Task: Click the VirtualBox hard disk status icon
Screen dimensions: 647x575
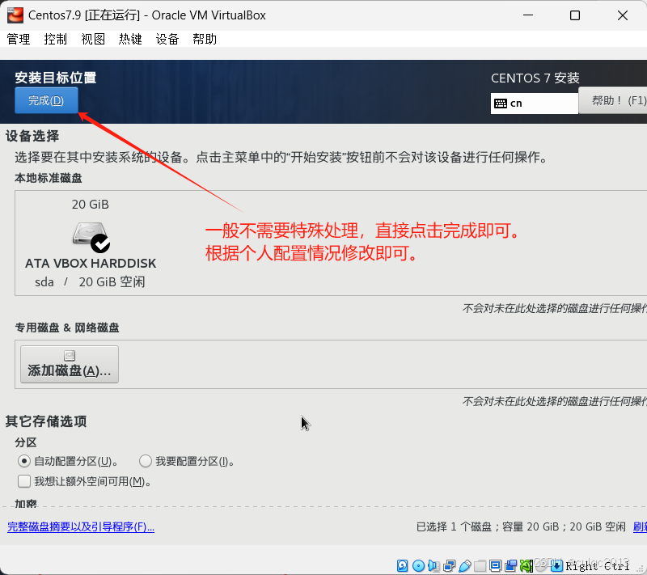Action: (x=402, y=565)
